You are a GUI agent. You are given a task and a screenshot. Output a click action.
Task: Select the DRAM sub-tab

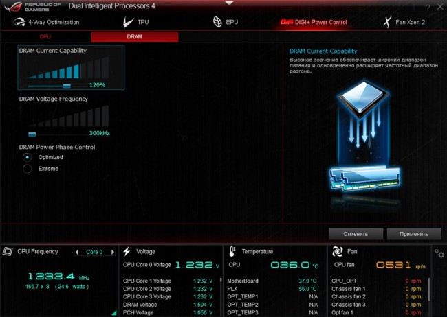[x=134, y=36]
